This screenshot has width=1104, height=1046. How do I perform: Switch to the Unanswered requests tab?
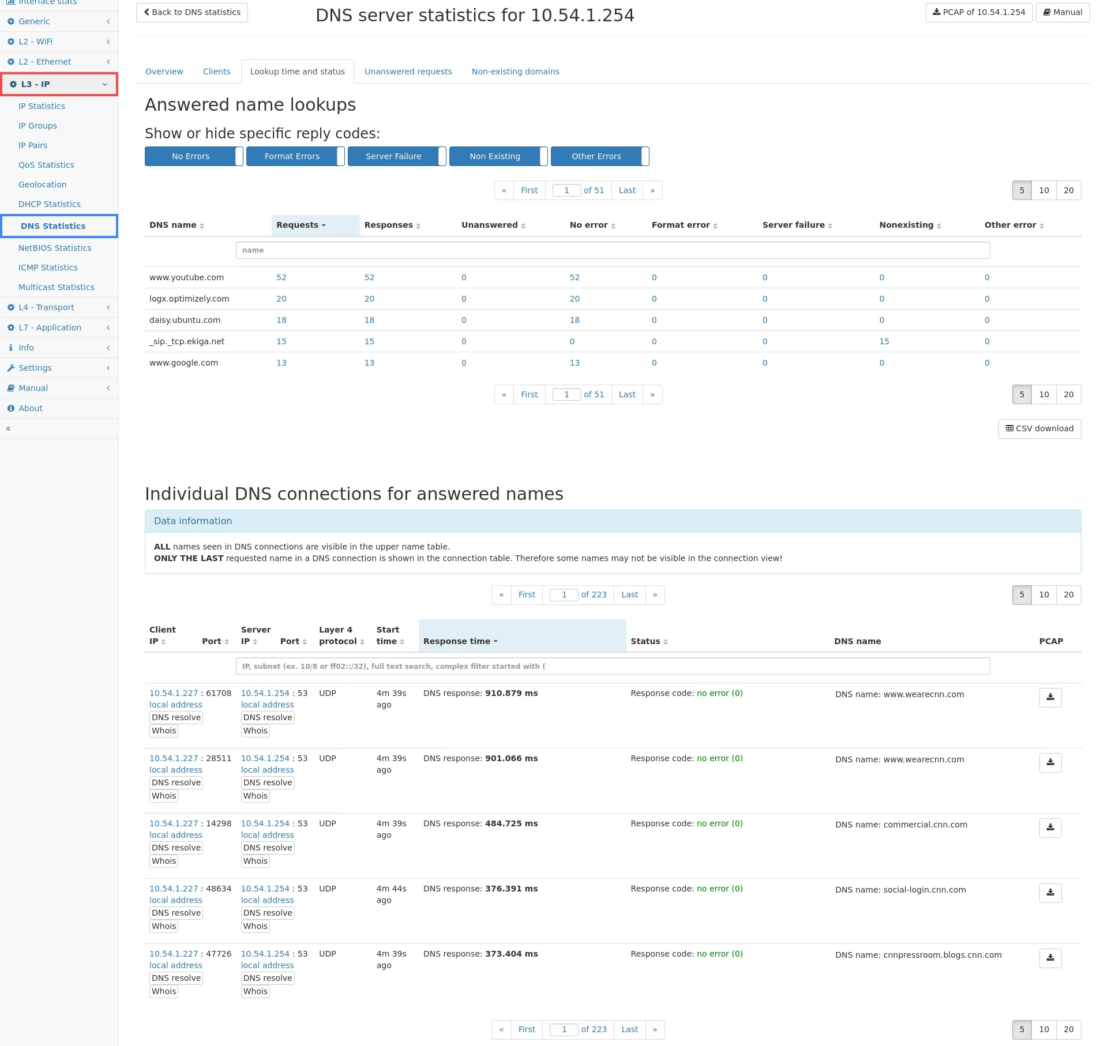tap(408, 72)
